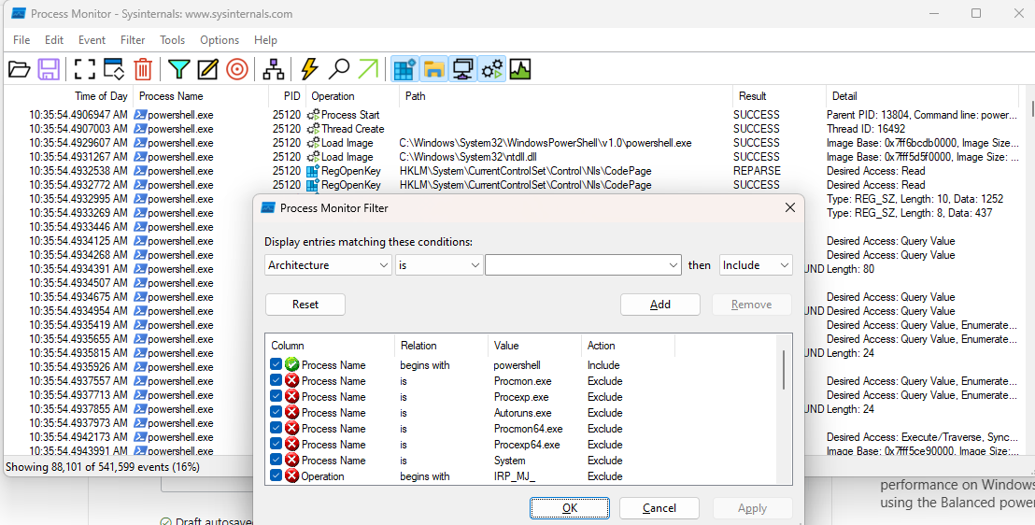Toggle the Capture events icon
Viewport: 1035px width, 525px height.
[x=84, y=69]
